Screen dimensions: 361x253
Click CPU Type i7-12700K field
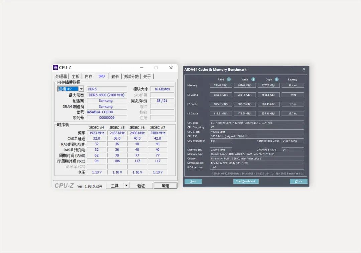257,123
